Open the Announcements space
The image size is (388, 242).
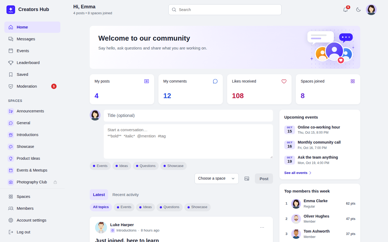(32, 111)
